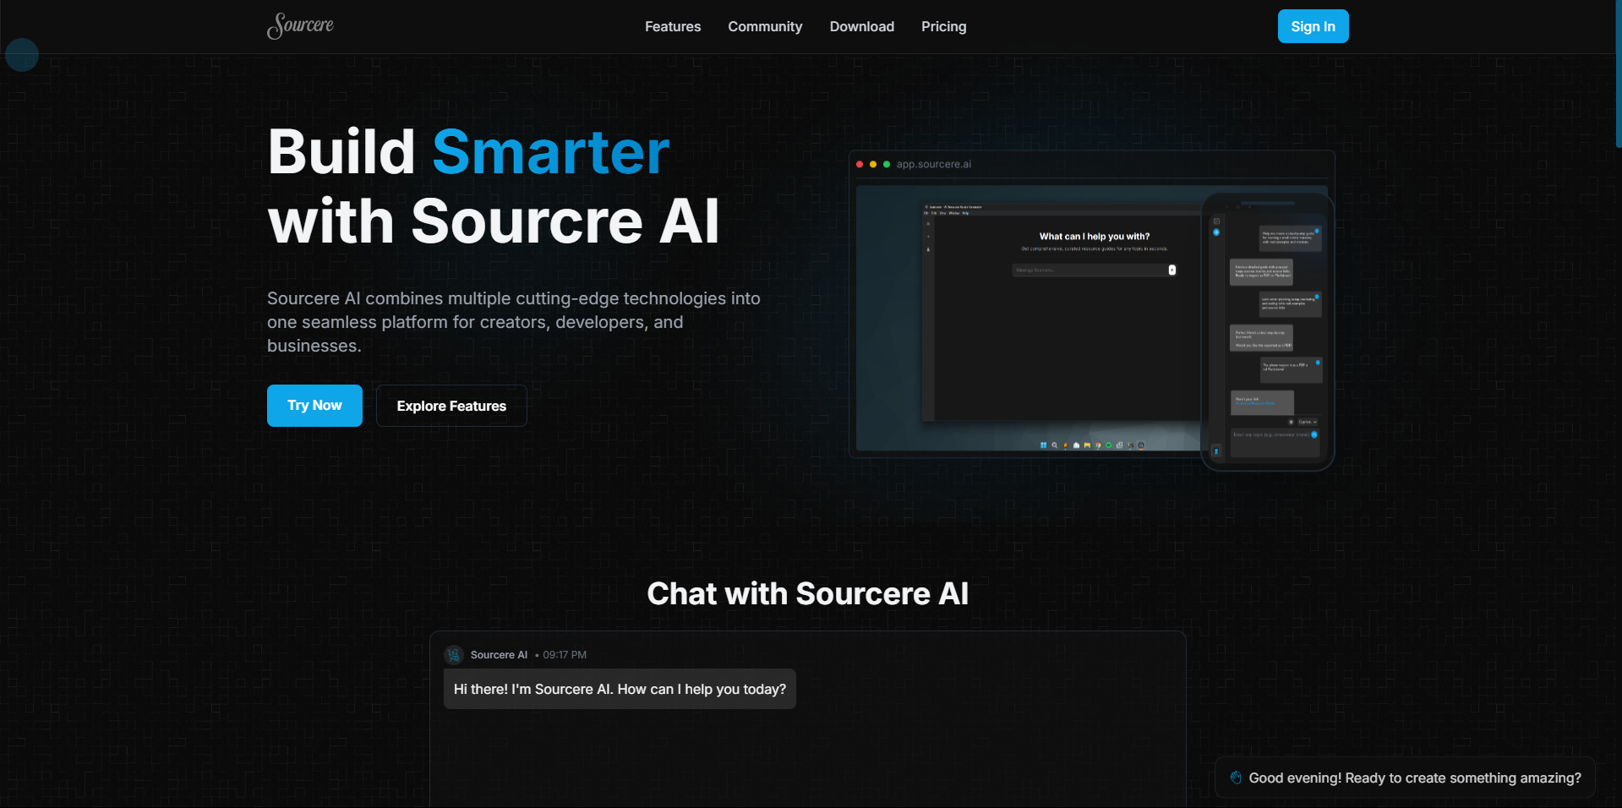
Task: Click the Sourcere logo in the header
Action: [300, 25]
